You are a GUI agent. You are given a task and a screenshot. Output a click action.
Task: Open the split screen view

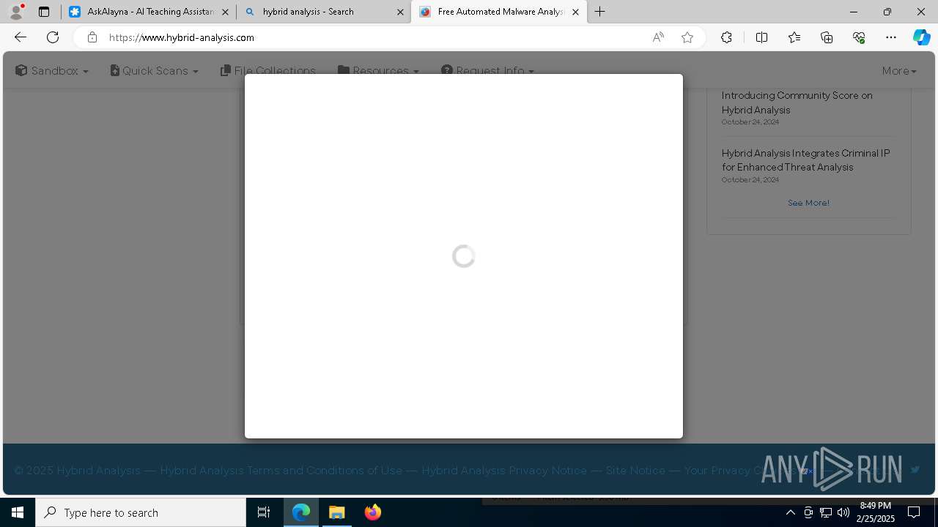[761, 37]
